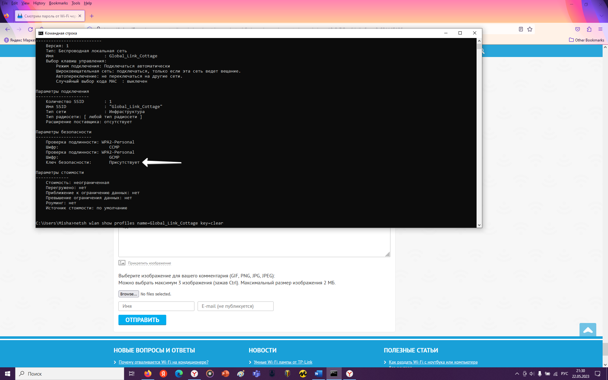The height and width of the screenshot is (380, 608).
Task: Click Command Prompt scrollbar up arrow
Action: coord(479,41)
